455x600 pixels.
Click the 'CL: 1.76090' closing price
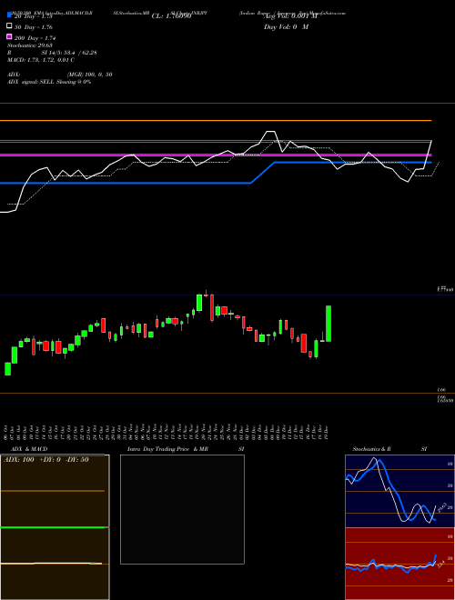[x=171, y=16]
